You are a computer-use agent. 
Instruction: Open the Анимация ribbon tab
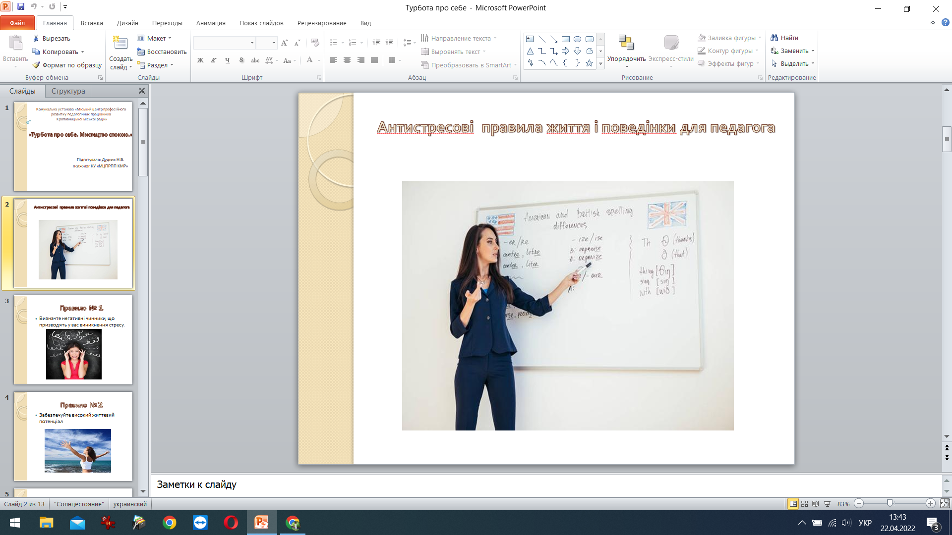pyautogui.click(x=211, y=23)
